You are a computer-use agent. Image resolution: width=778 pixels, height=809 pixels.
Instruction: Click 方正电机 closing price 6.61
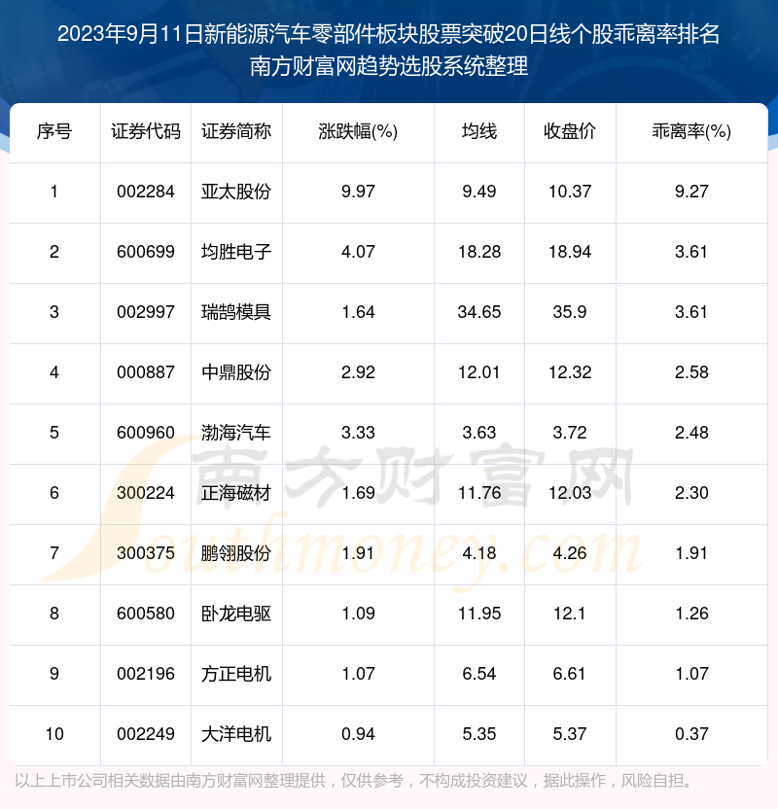570,674
